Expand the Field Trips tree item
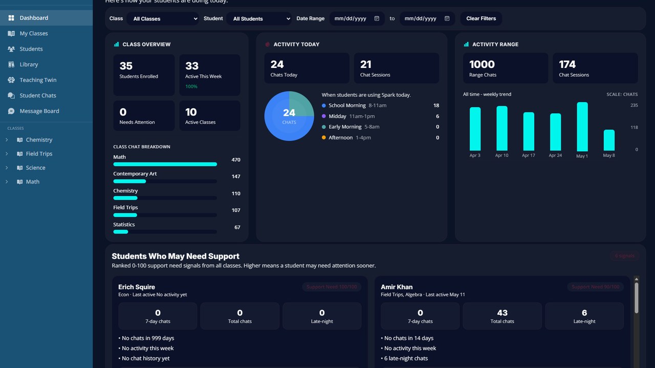 pyautogui.click(x=7, y=154)
